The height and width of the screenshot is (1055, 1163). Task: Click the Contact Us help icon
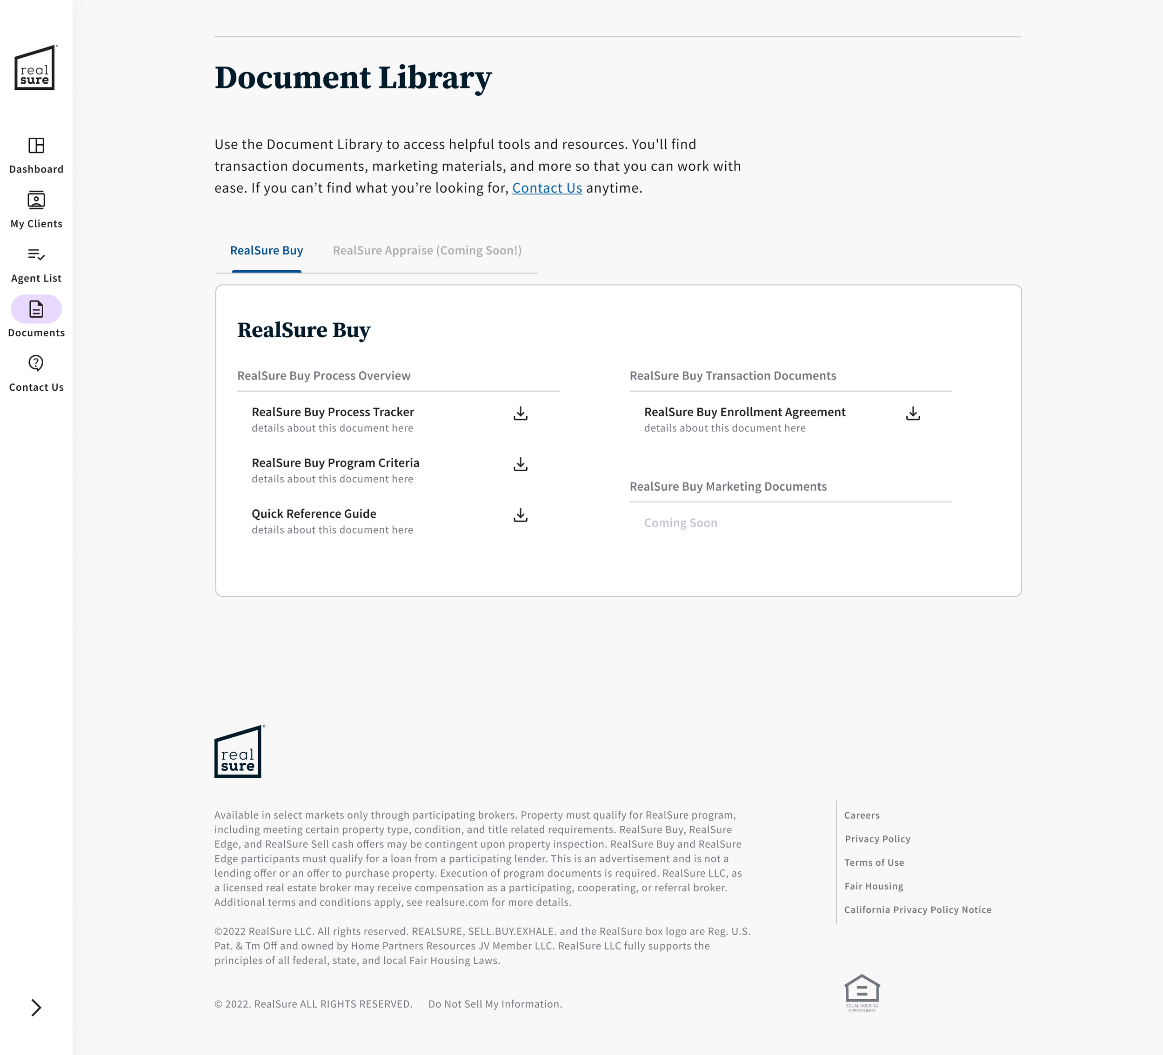point(36,363)
